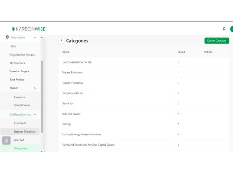This screenshot has width=233, height=174.
Task: Open Organization Hierarchy in sidebar
Action: pyautogui.click(x=23, y=55)
